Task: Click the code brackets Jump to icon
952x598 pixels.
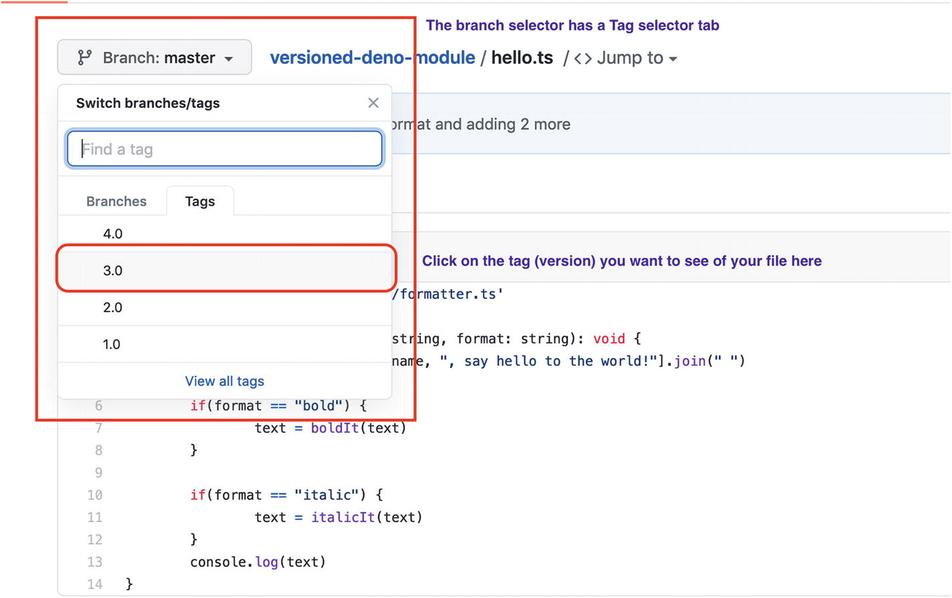Action: (x=583, y=59)
